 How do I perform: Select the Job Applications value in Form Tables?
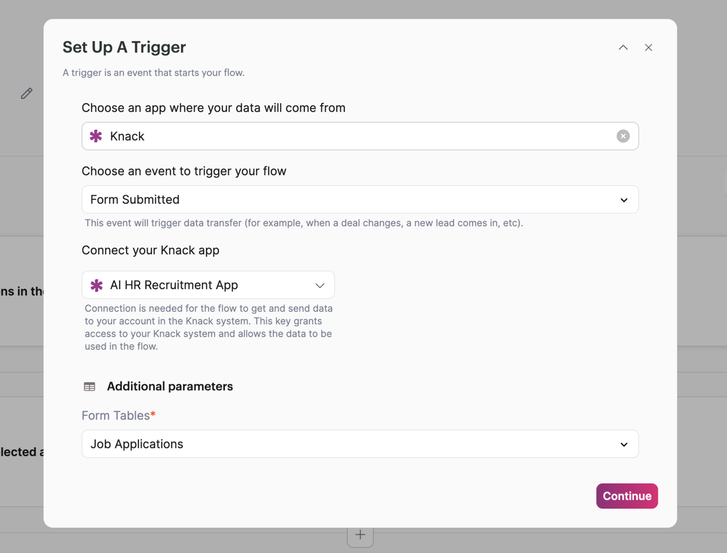(x=137, y=444)
